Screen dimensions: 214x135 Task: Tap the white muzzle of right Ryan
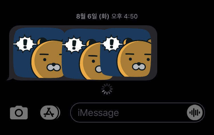(x=139, y=67)
